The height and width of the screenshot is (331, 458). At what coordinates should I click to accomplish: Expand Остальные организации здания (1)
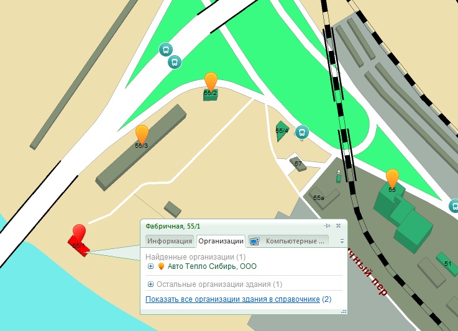pyautogui.click(x=150, y=284)
